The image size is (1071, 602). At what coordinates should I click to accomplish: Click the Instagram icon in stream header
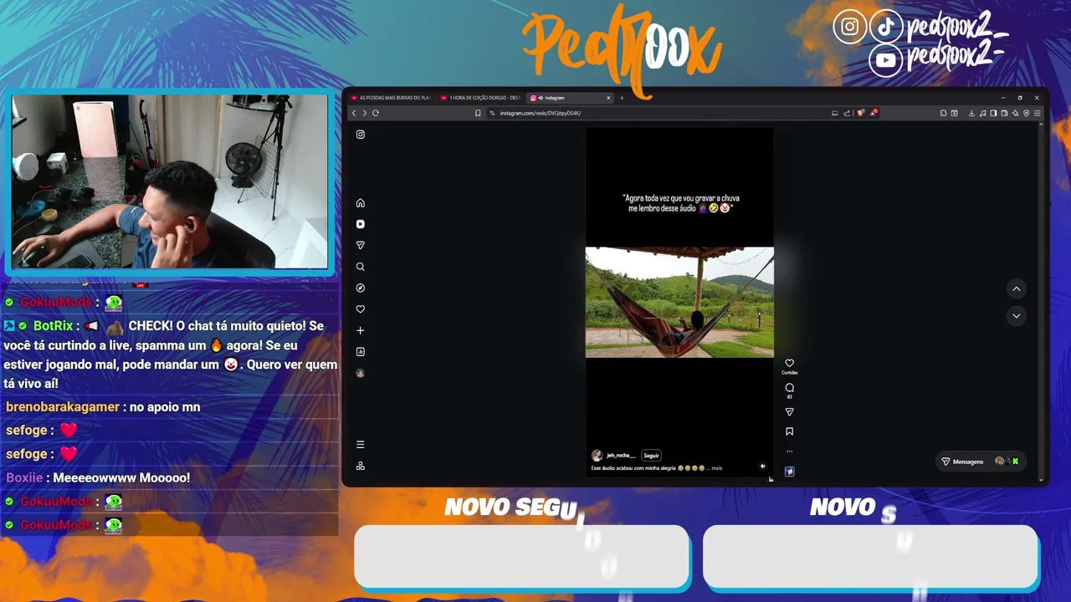pyautogui.click(x=849, y=27)
